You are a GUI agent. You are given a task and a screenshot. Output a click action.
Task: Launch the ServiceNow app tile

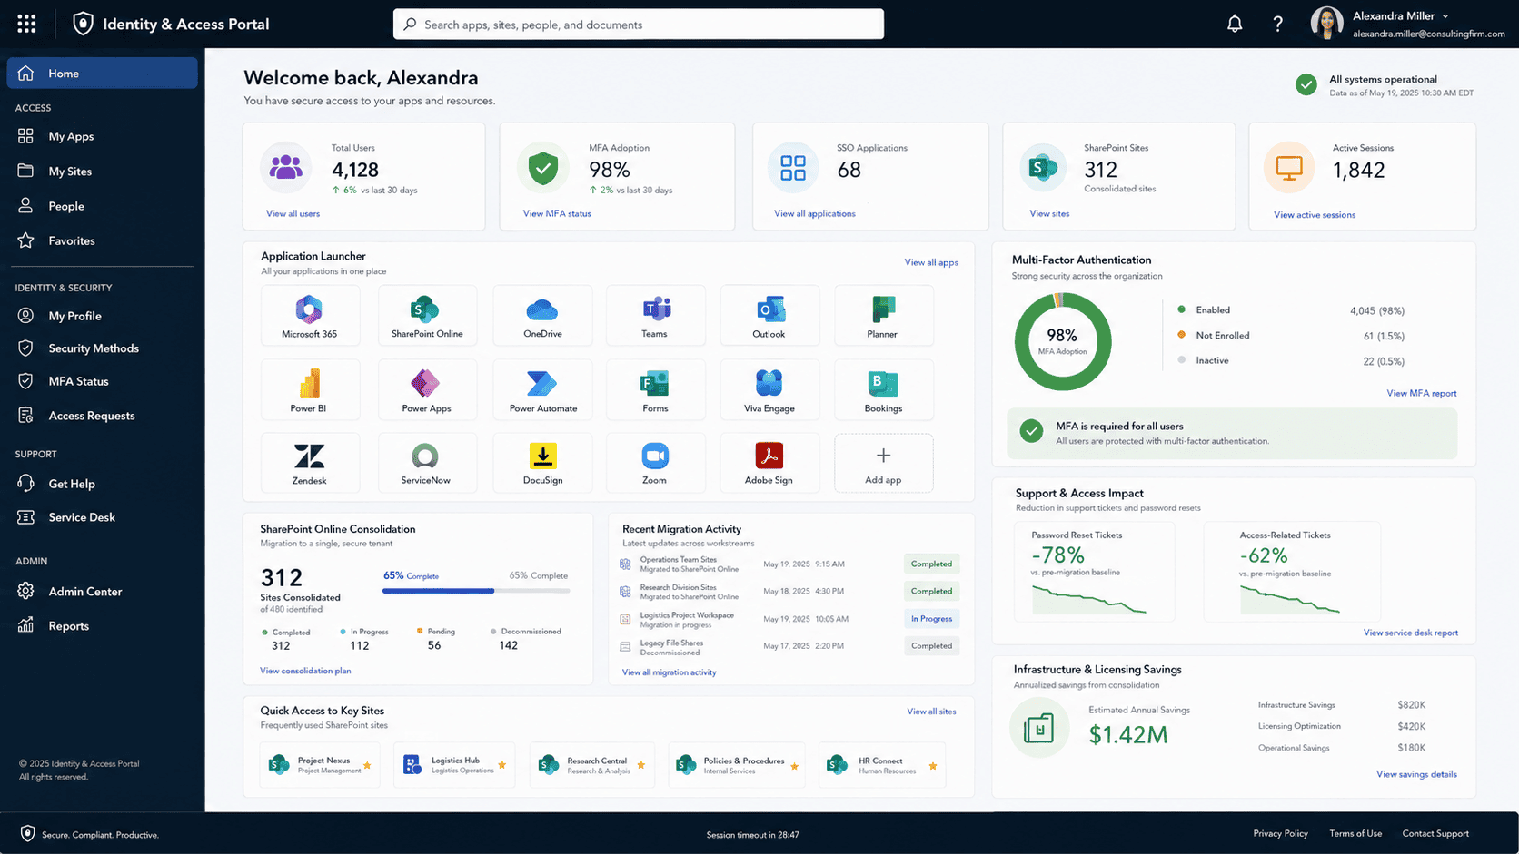pos(427,463)
